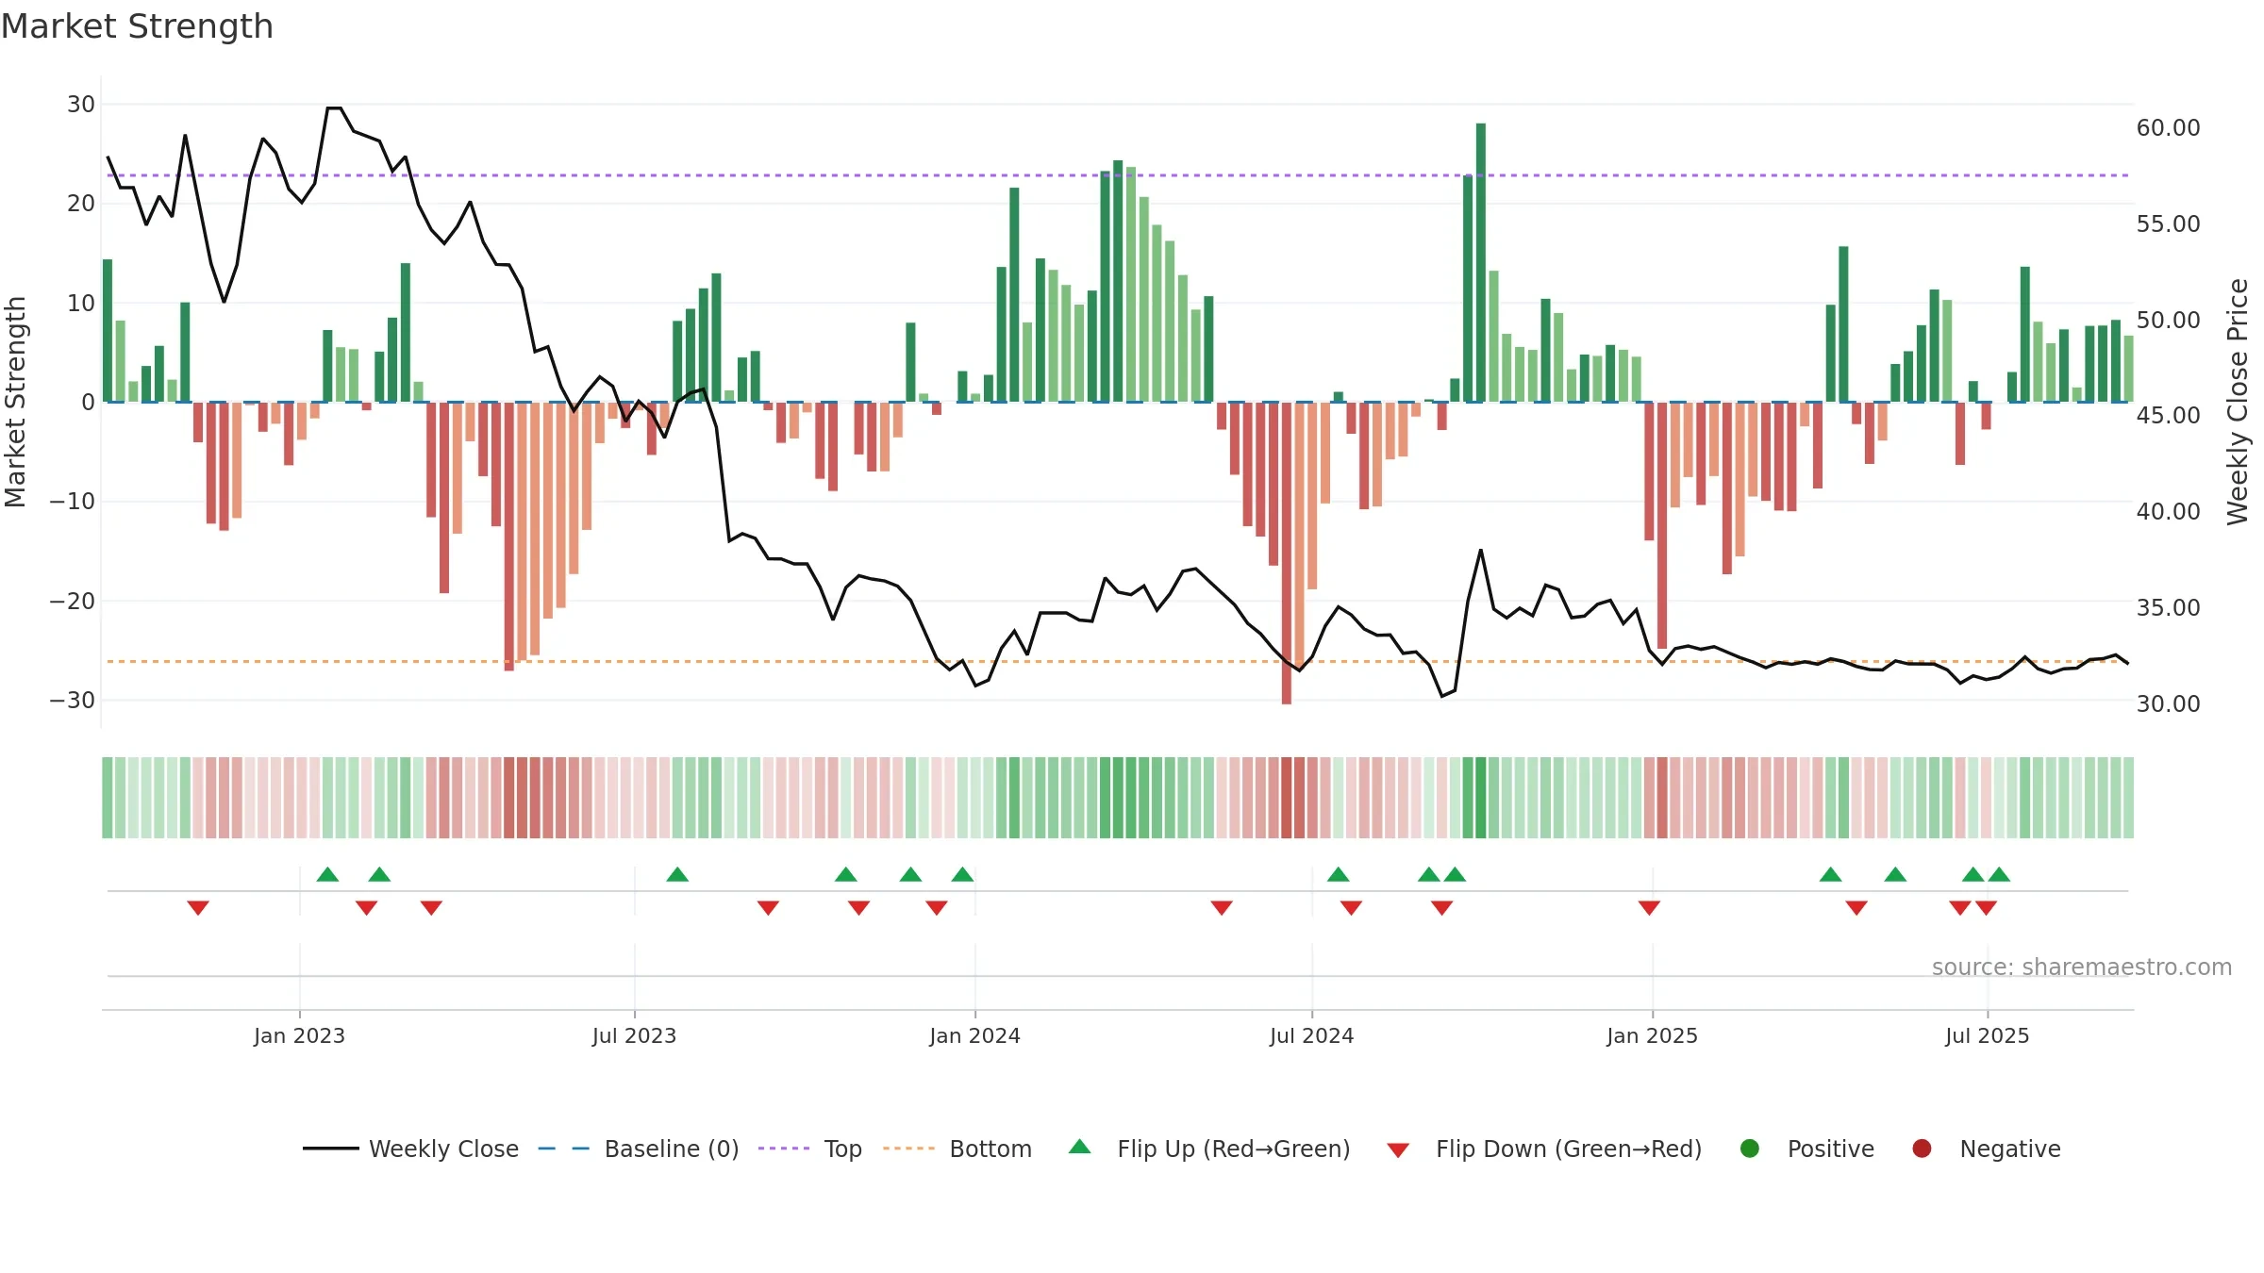The image size is (2264, 1273).
Task: Click the green Positive circle legend icon
Action: click(x=1750, y=1149)
